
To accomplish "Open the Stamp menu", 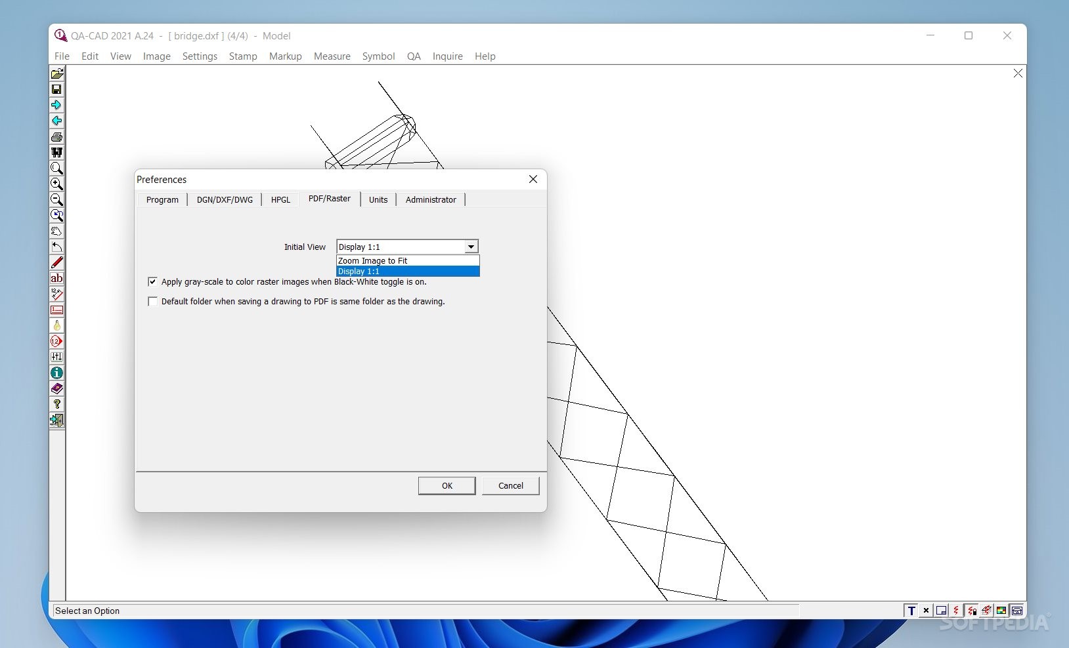I will click(x=243, y=56).
